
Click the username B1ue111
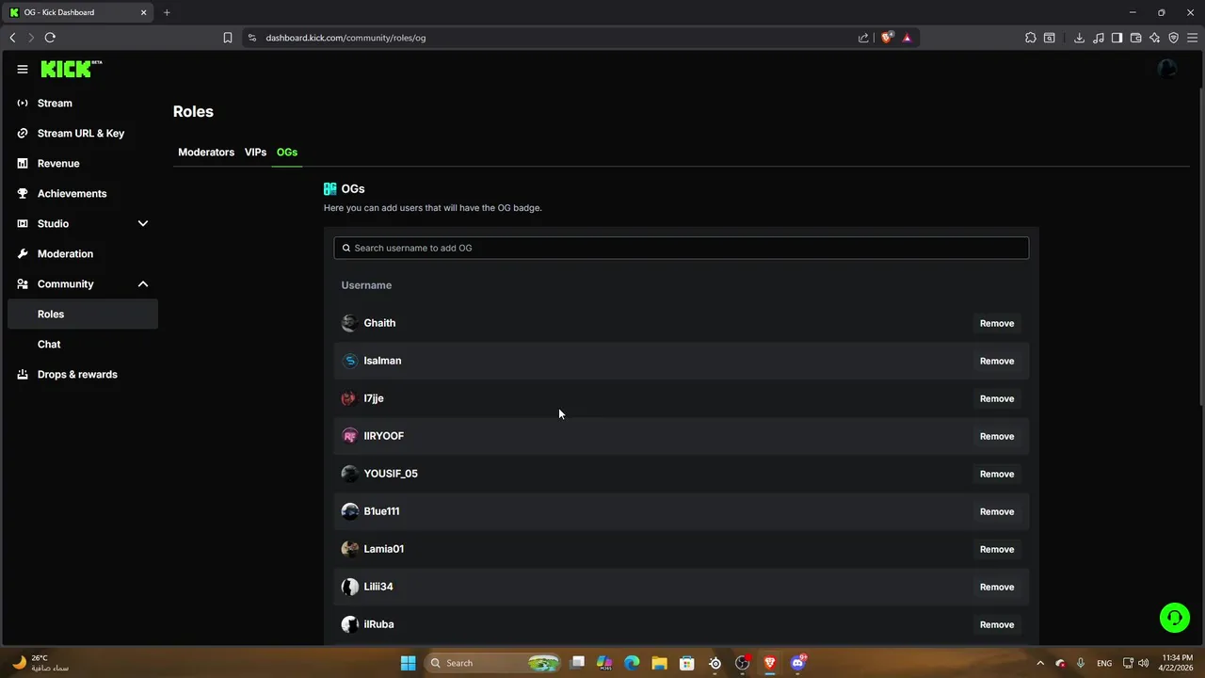381,511
